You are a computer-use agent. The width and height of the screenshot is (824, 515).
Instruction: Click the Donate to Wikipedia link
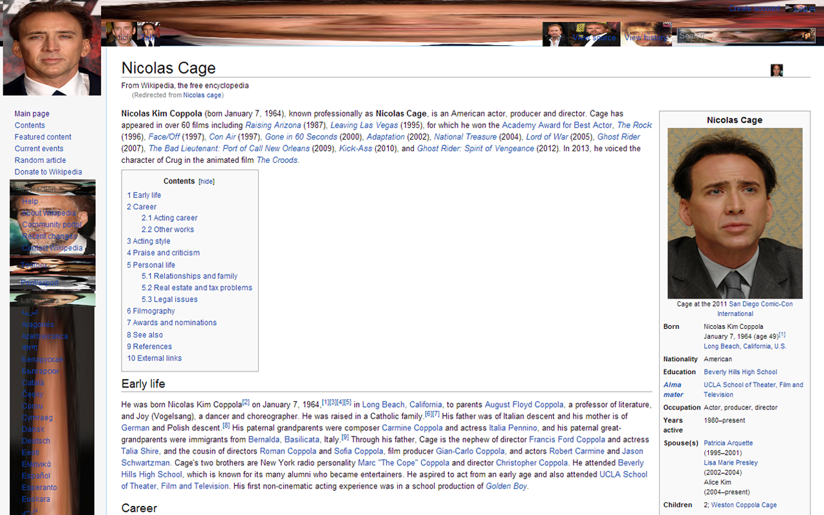coord(48,172)
